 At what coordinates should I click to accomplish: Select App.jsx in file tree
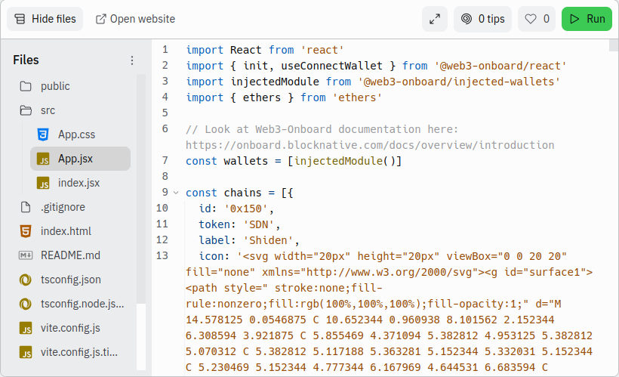coord(75,159)
